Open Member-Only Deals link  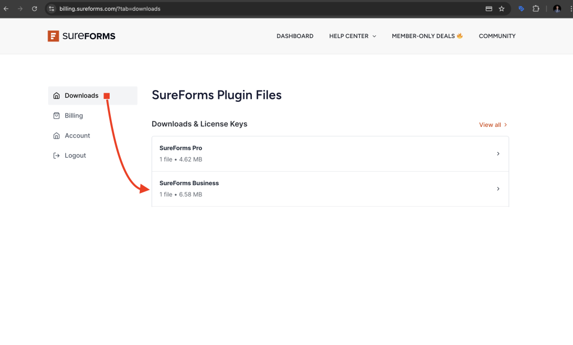427,36
